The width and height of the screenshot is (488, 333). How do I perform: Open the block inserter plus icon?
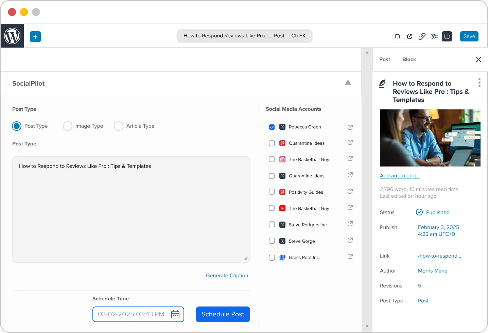pyautogui.click(x=35, y=36)
